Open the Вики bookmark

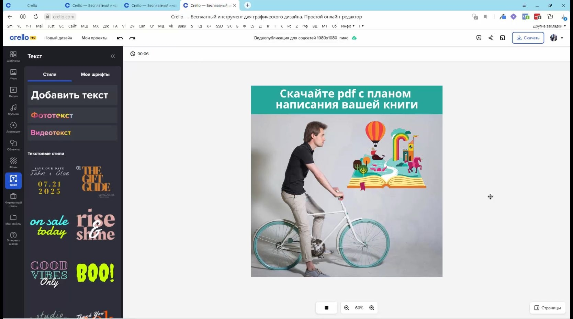pyautogui.click(x=182, y=26)
